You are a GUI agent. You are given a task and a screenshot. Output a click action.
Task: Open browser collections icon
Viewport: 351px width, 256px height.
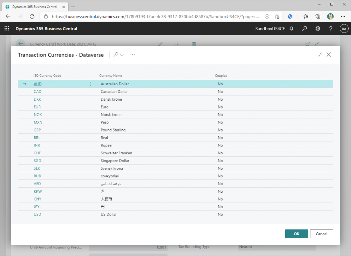pyautogui.click(x=318, y=16)
